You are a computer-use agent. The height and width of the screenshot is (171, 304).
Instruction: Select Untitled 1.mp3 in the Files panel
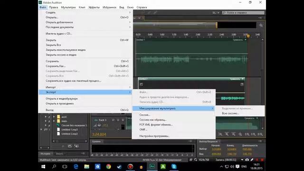click(69, 130)
